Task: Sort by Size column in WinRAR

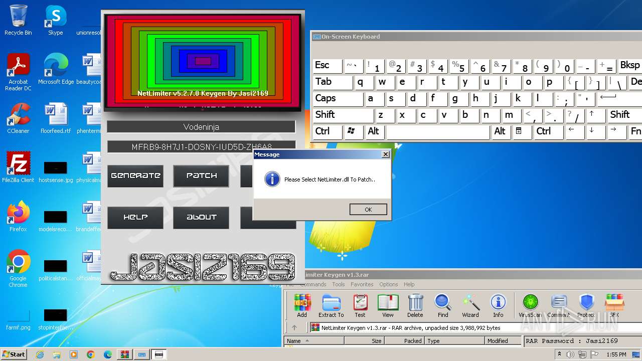Action: (x=364, y=341)
